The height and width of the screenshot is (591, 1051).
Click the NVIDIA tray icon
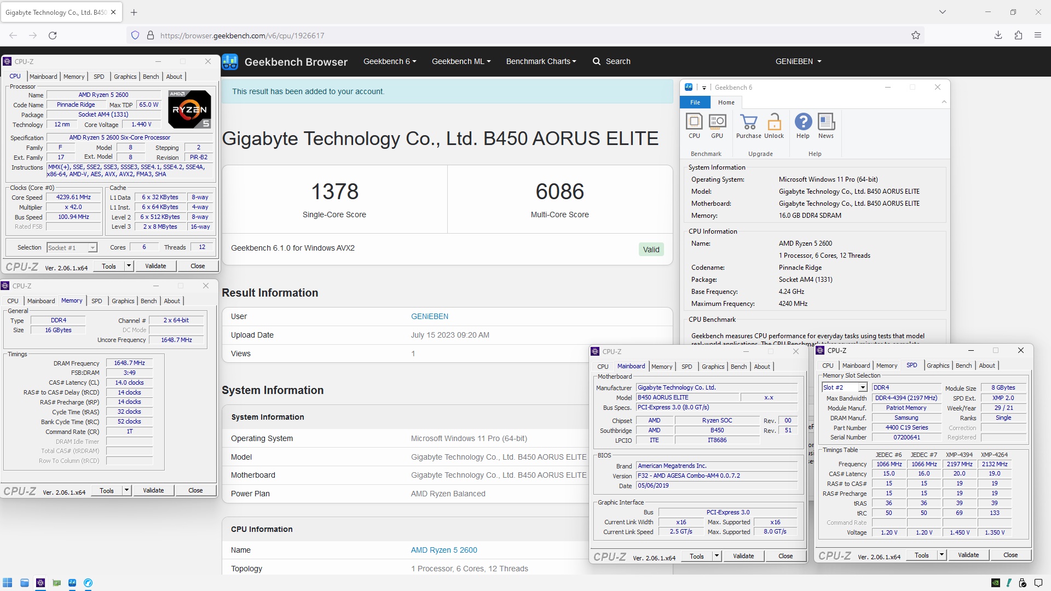pyautogui.click(x=996, y=583)
